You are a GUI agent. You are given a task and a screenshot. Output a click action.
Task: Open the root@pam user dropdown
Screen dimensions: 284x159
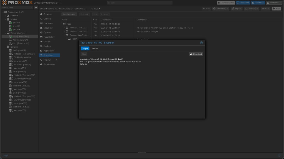(274, 3)
